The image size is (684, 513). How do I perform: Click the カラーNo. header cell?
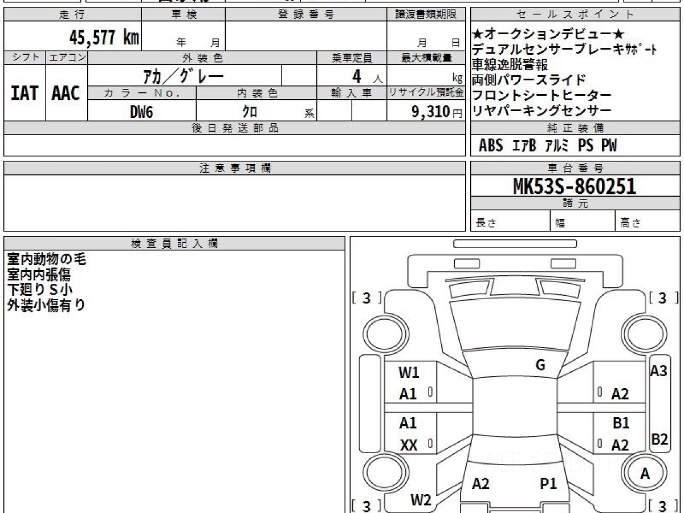(x=142, y=93)
